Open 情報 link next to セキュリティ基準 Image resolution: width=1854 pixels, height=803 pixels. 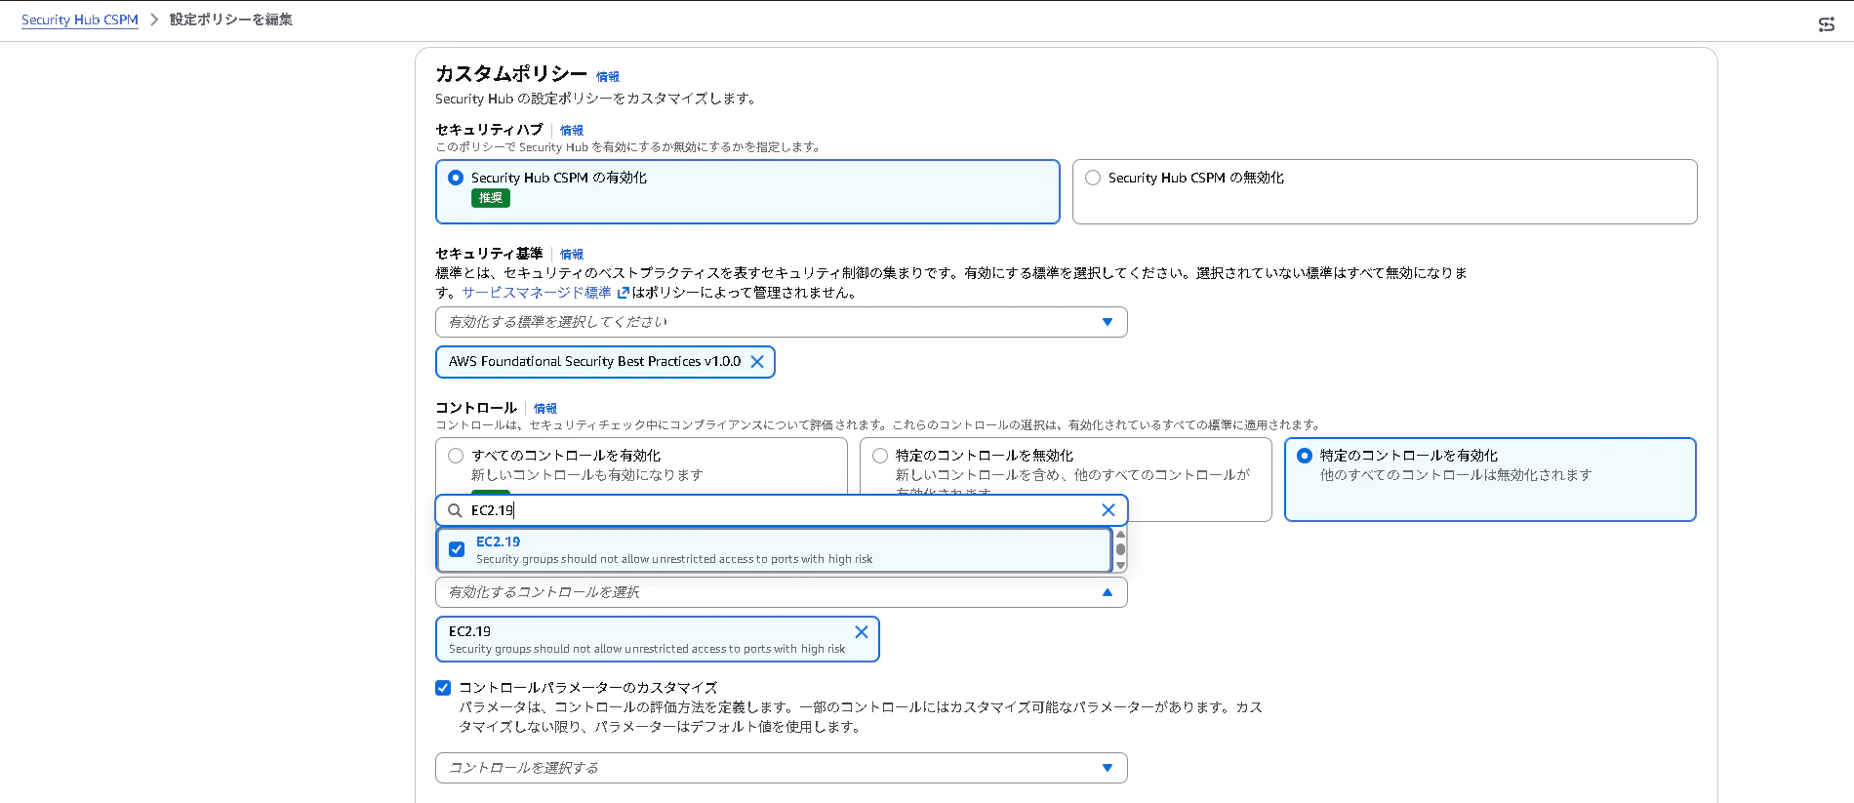coord(572,255)
